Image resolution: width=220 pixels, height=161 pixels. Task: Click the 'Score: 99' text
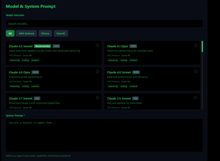(126, 55)
